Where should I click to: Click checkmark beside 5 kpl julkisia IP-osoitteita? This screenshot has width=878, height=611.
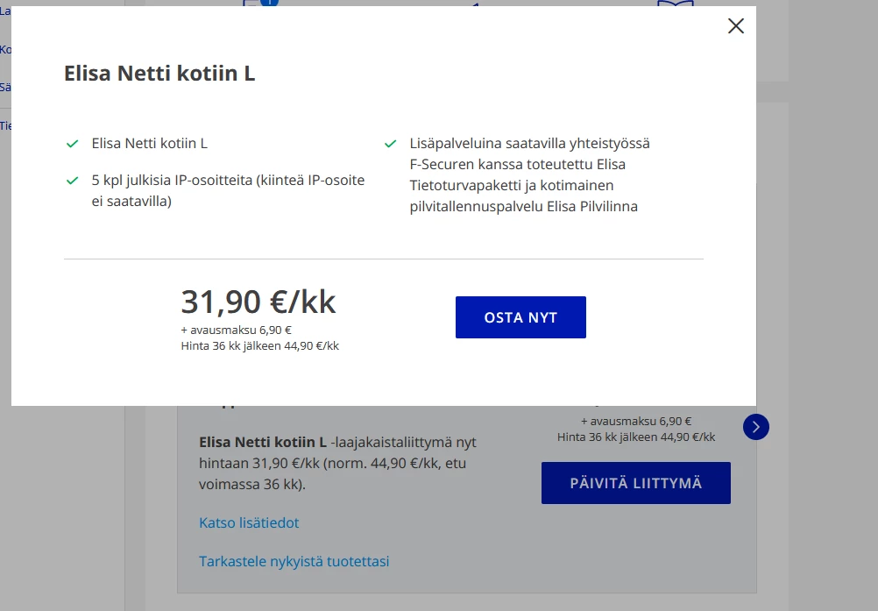click(x=73, y=181)
